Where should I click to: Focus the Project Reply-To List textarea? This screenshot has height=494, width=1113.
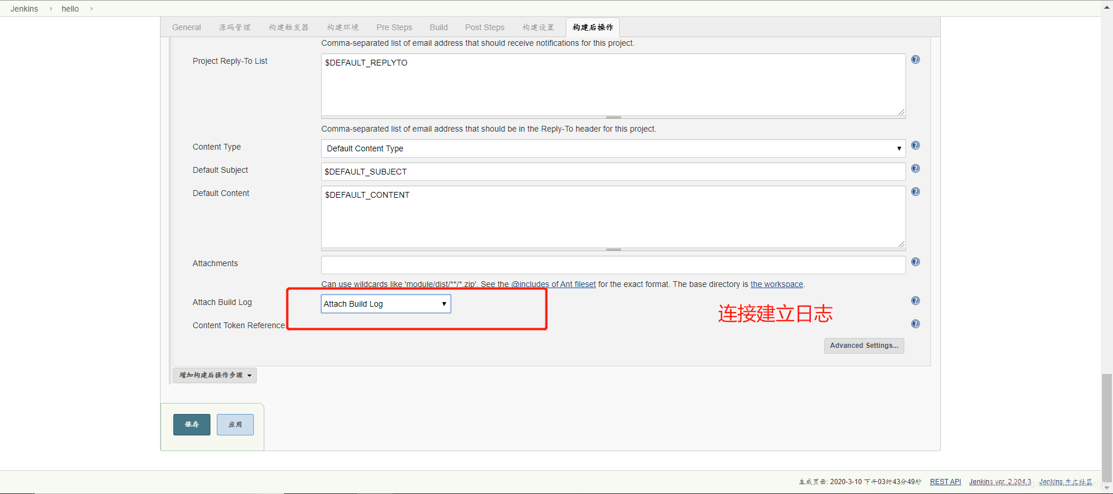pos(613,85)
